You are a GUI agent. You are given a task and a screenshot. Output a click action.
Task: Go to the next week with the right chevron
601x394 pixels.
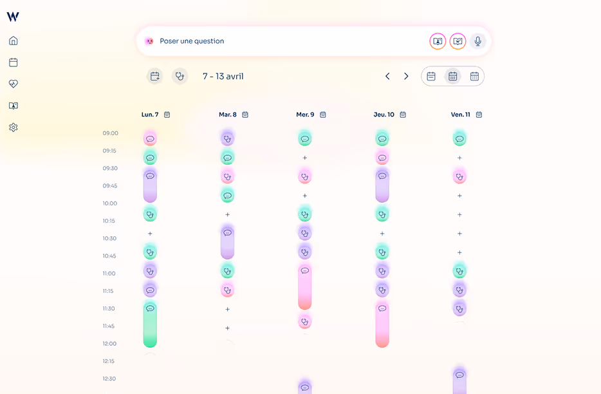point(406,76)
